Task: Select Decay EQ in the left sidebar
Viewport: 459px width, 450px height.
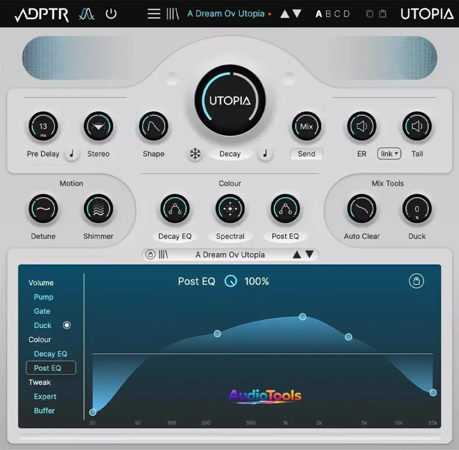Action: tap(51, 354)
